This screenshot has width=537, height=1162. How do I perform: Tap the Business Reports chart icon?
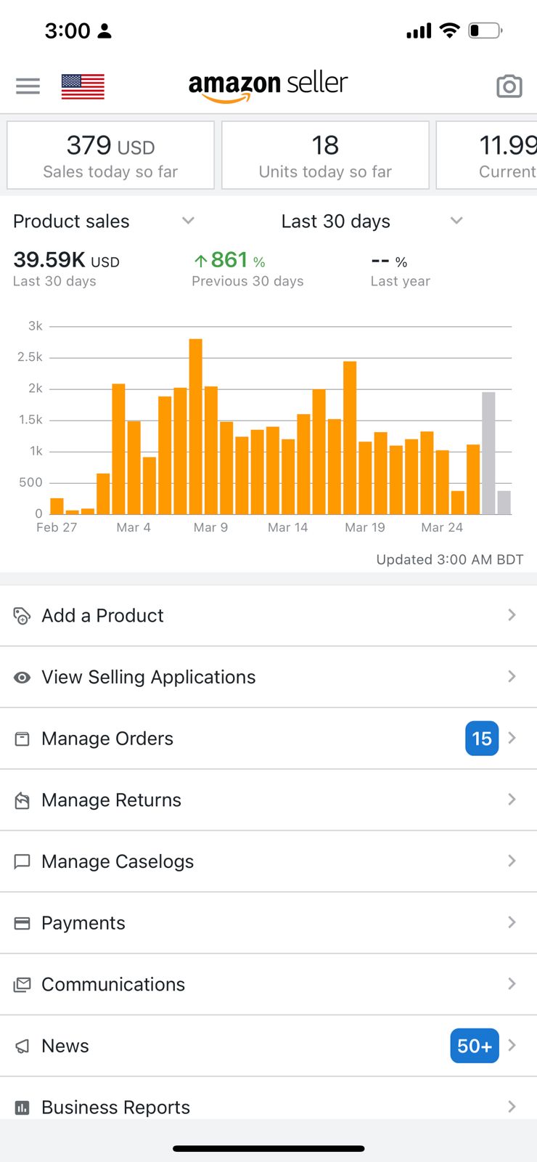click(x=22, y=1108)
